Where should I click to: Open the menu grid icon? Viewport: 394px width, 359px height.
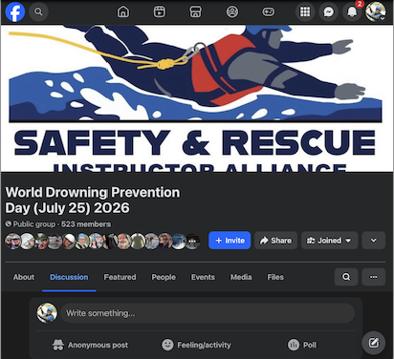305,11
